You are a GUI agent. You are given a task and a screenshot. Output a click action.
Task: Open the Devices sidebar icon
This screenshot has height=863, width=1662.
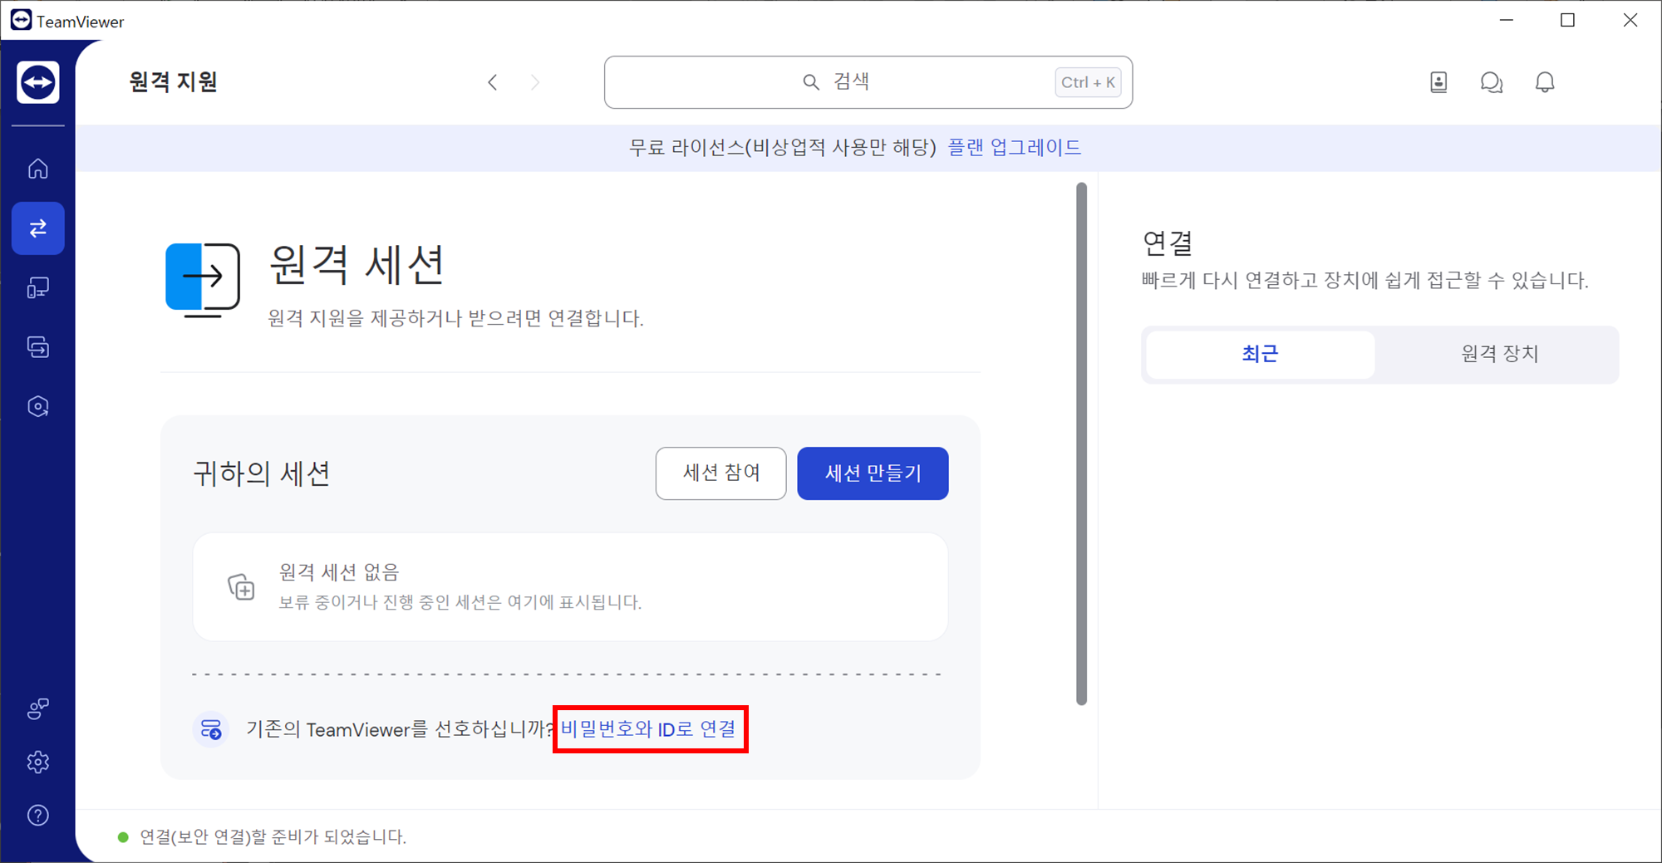pos(38,288)
